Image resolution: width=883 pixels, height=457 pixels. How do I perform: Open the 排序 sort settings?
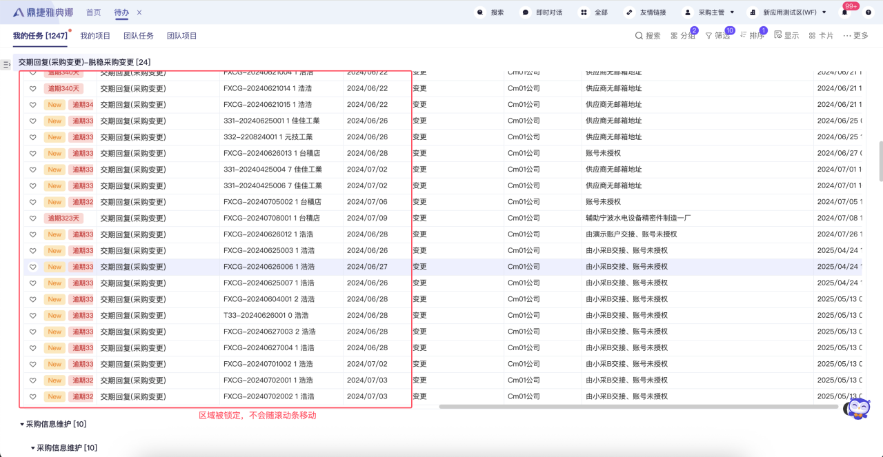click(752, 35)
